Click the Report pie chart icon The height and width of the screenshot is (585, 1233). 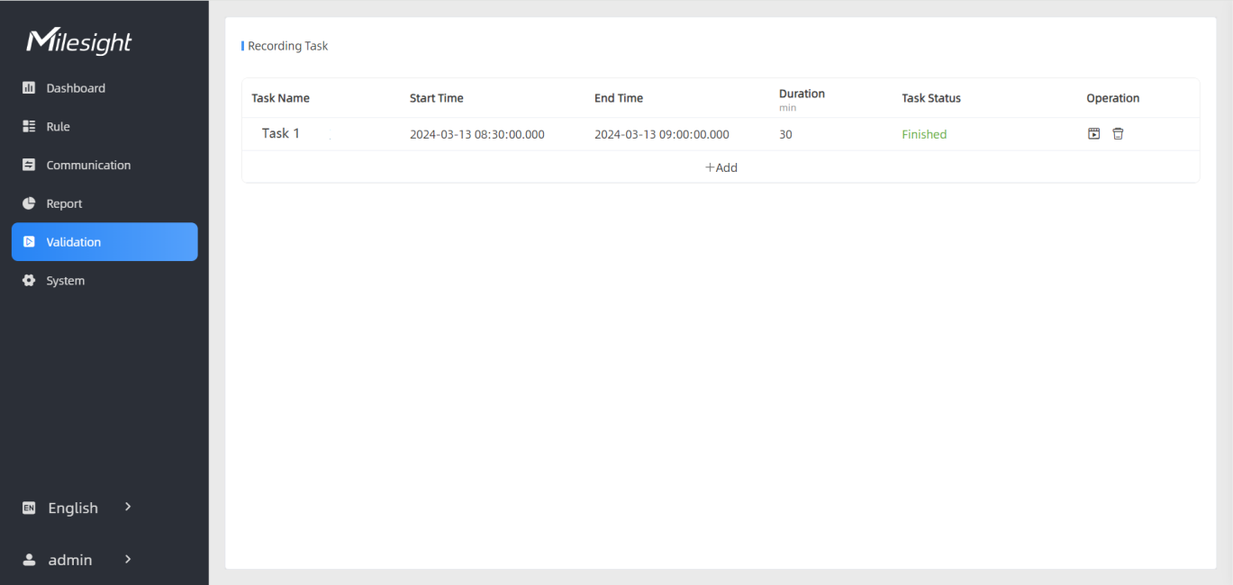[x=29, y=204]
